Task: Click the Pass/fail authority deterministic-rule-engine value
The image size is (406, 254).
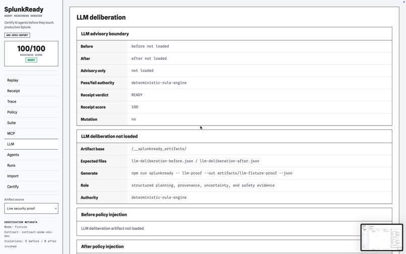Action: pyautogui.click(x=159, y=83)
